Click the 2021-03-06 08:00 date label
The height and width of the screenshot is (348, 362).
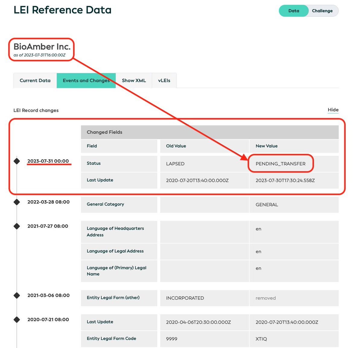tap(49, 295)
